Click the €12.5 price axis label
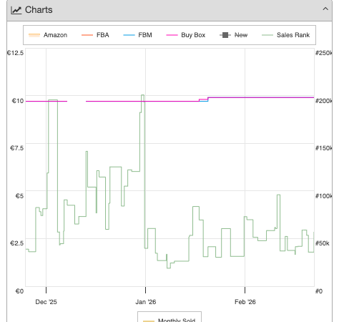The width and height of the screenshot is (339, 322). click(15, 53)
